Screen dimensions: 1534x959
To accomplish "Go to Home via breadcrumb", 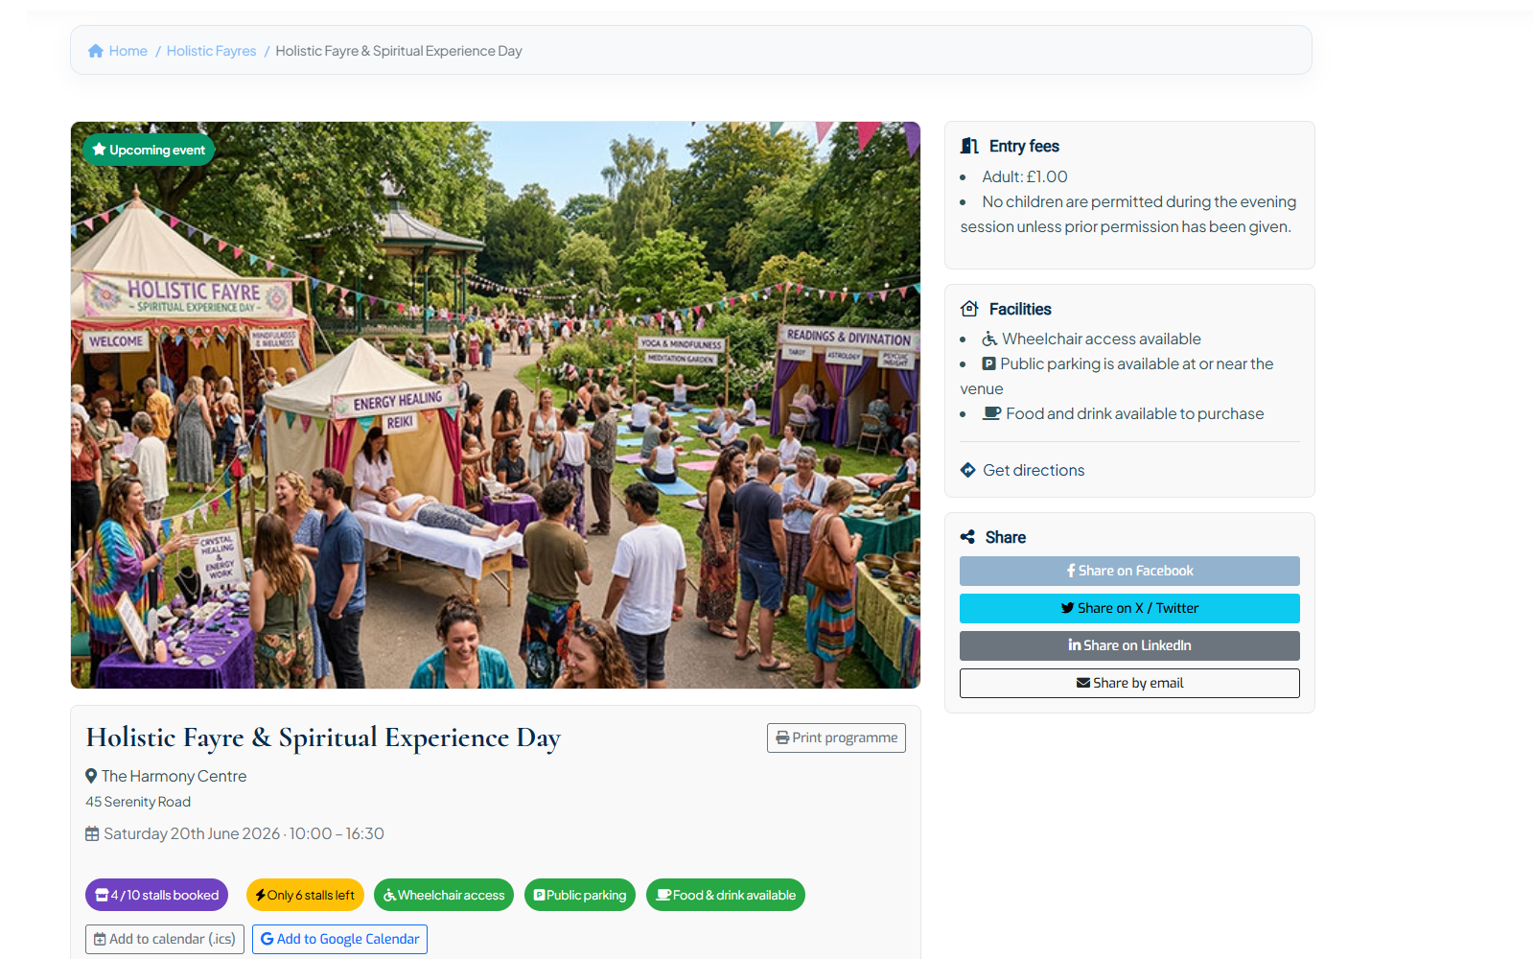I will click(128, 51).
